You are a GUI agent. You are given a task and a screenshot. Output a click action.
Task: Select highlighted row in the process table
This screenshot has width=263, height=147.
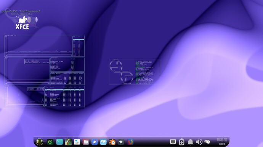[64, 90]
